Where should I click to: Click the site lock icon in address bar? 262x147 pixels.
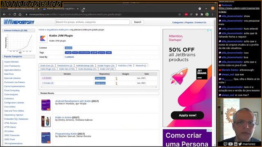(x=26, y=15)
